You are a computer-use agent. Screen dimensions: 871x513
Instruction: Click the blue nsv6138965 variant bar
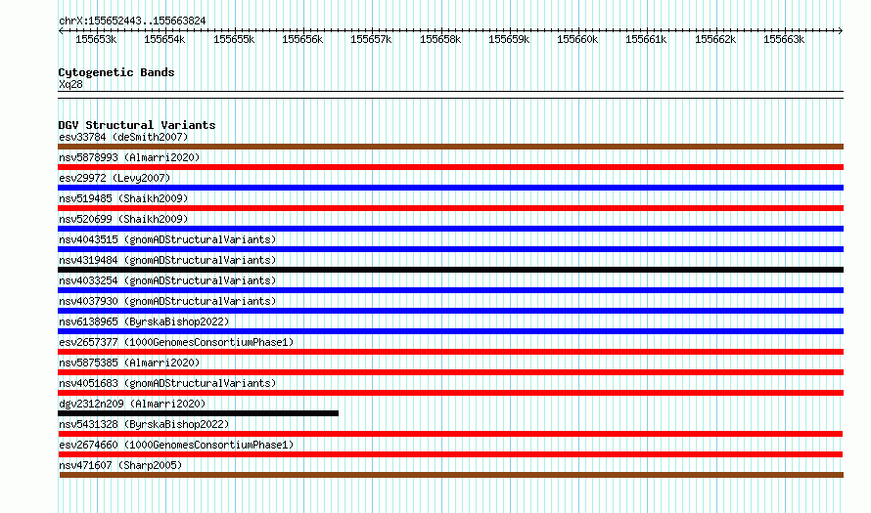click(450, 331)
